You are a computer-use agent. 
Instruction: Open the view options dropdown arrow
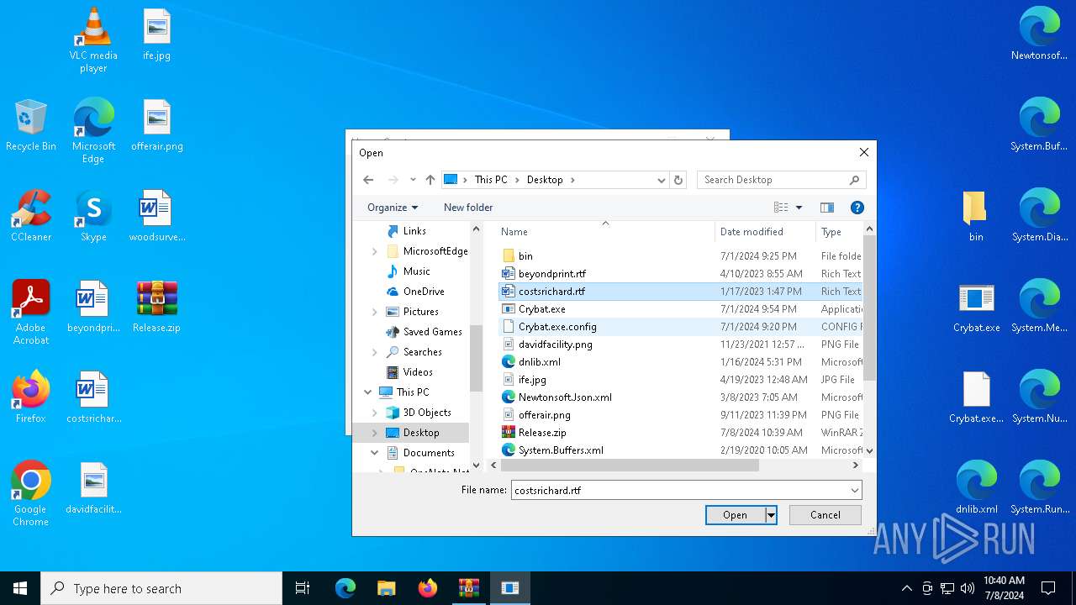click(799, 208)
